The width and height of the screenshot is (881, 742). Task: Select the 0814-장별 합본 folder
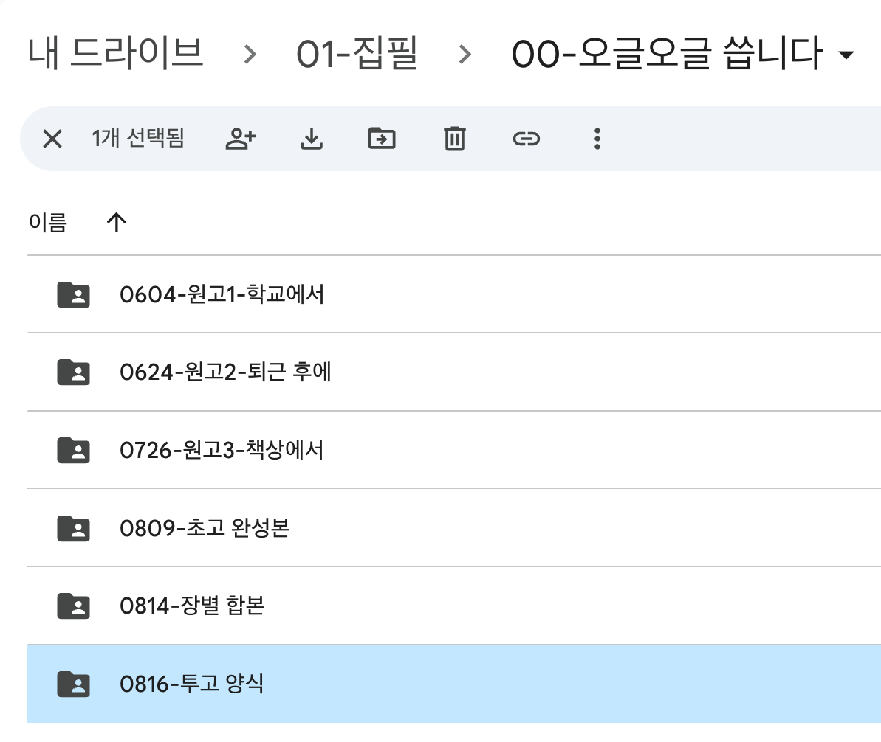[454, 606]
